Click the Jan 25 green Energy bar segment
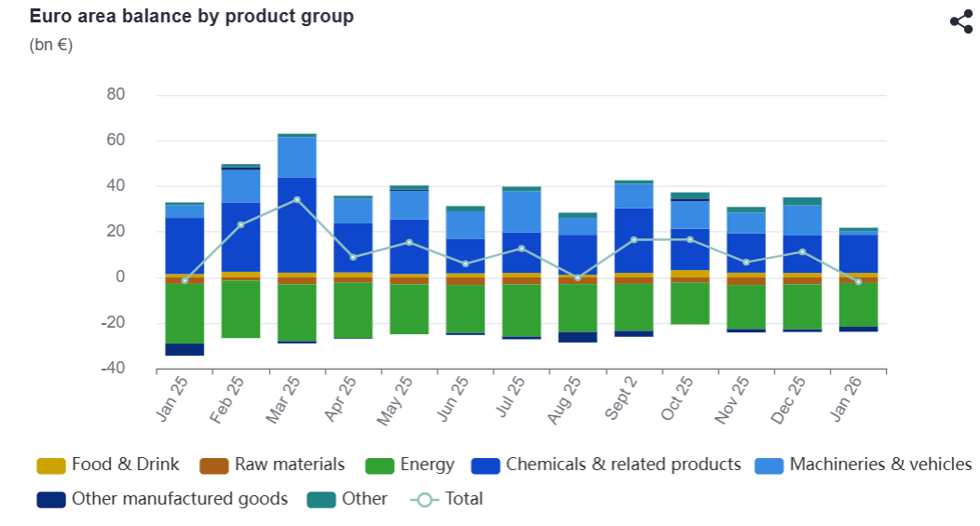 click(x=184, y=314)
